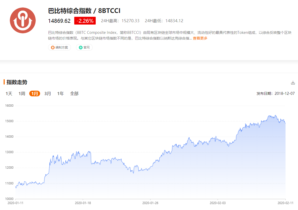Click the 2020-02-11 x-axis date label
Viewport: 298px width, 210px height.
(286, 203)
